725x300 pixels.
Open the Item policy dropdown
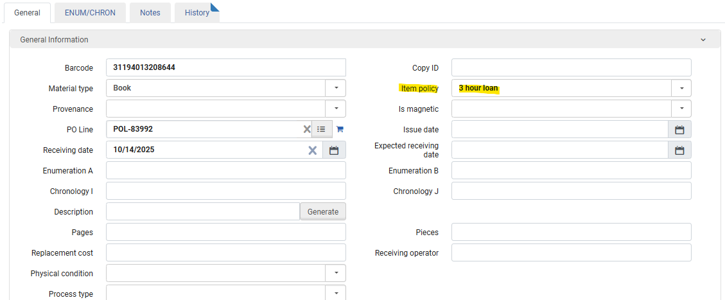tap(681, 88)
